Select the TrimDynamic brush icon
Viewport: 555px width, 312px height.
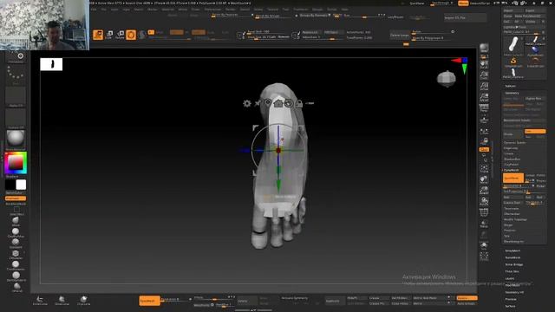pyautogui.click(x=16, y=265)
